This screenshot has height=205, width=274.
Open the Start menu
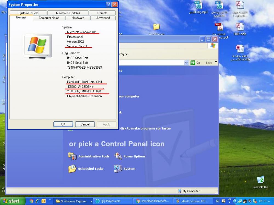click(13, 201)
